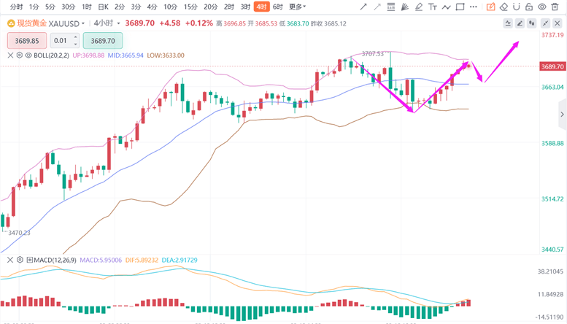567x324 pixels.
Task: Click the green 3689.70 buy price button
Action: [x=103, y=41]
